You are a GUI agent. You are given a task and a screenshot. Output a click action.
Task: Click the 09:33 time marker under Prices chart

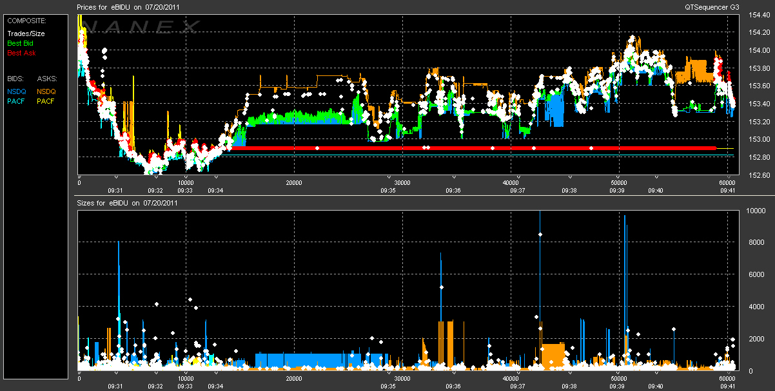coord(185,190)
